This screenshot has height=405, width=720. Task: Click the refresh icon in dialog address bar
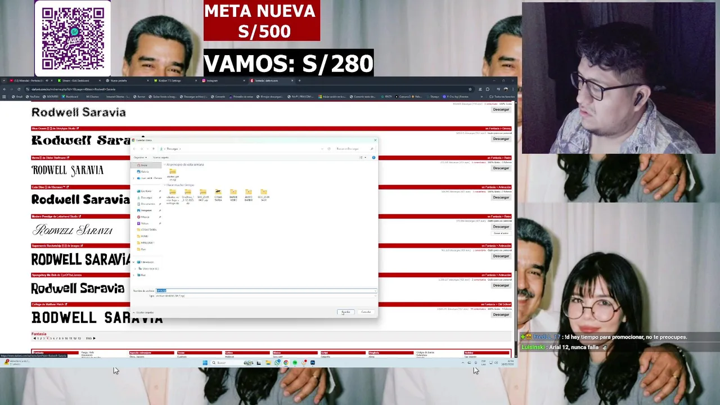[329, 148]
